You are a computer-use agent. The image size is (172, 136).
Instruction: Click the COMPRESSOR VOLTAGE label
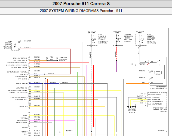tap(19, 97)
